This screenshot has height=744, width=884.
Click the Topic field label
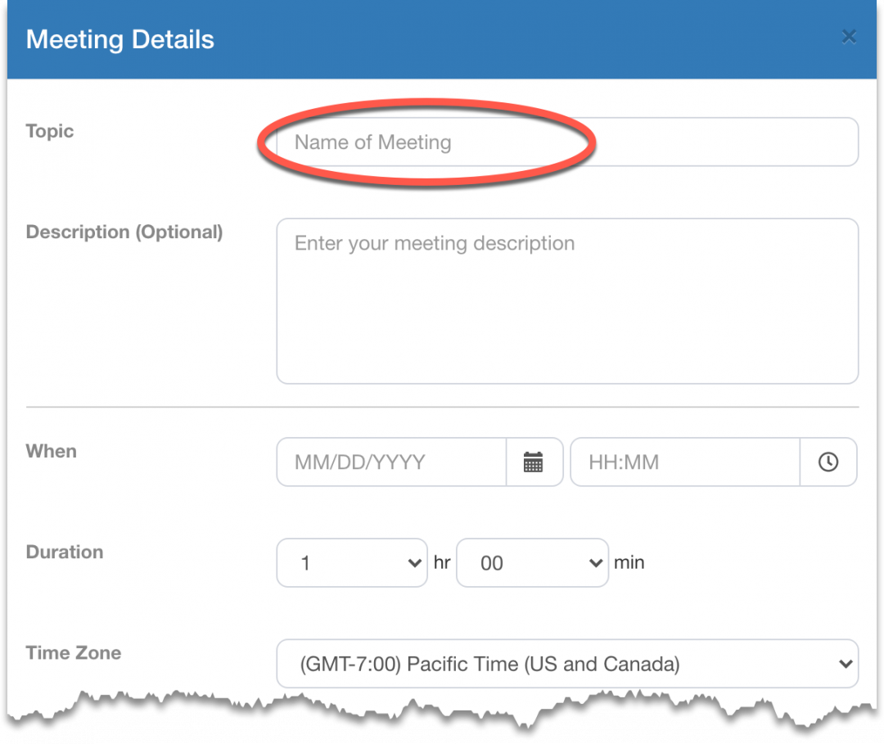(x=50, y=132)
